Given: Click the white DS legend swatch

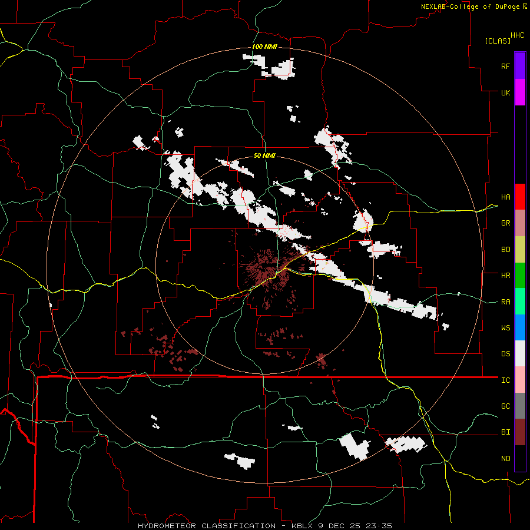Looking at the screenshot, I should click(x=520, y=353).
